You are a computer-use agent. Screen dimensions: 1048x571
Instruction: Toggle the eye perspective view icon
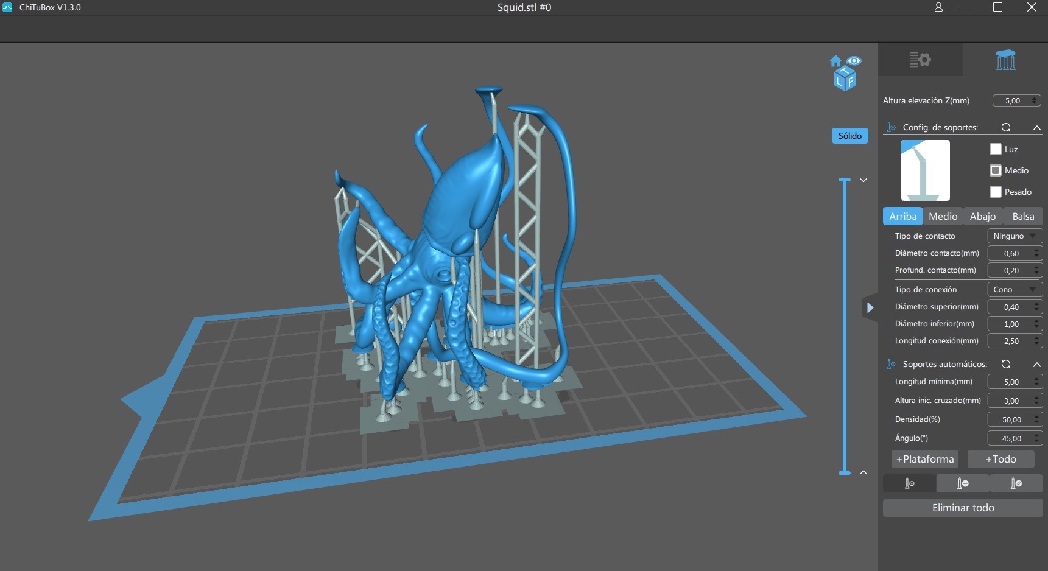854,60
